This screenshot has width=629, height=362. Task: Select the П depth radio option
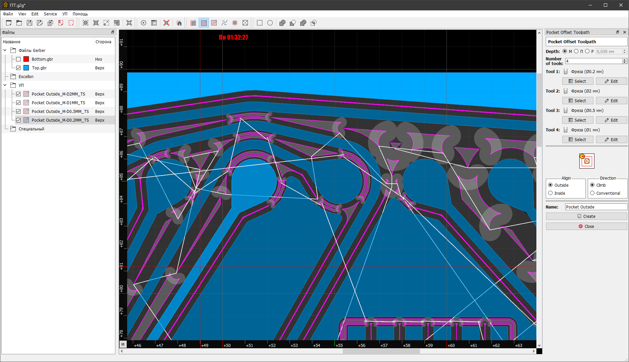tap(576, 51)
